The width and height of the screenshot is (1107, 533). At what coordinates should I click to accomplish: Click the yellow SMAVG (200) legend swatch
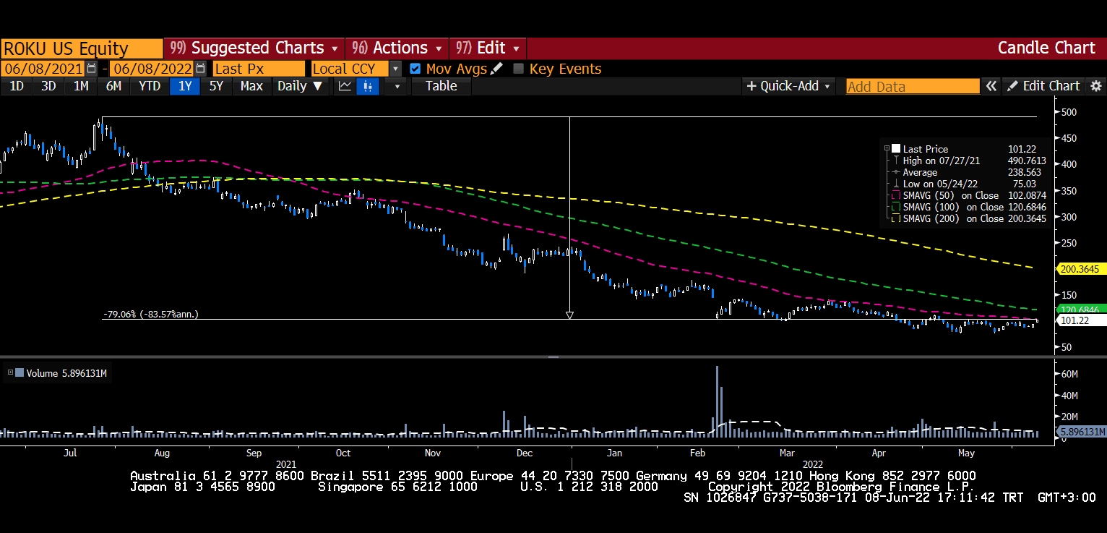point(897,218)
